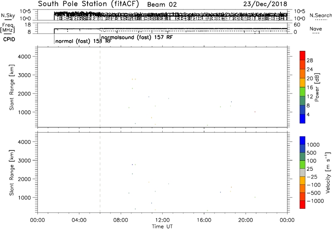Image resolution: width=332 pixels, height=229 pixels.
Task: Click the '60' label on Nave axis
Action: (297, 25)
